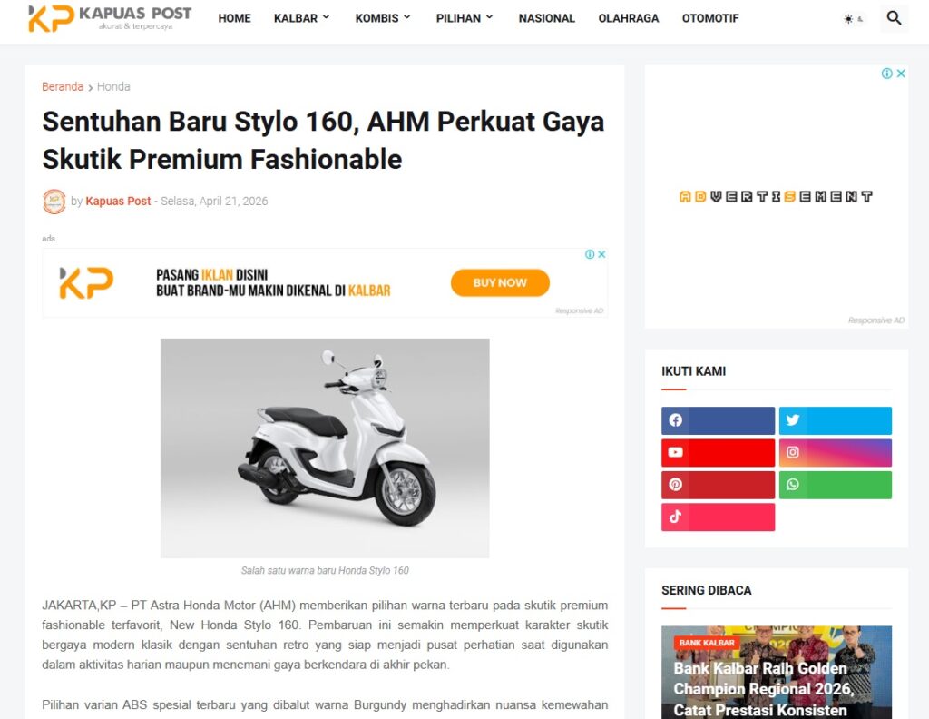
Task: Expand the KALBAR dropdown menu
Action: pos(301,18)
